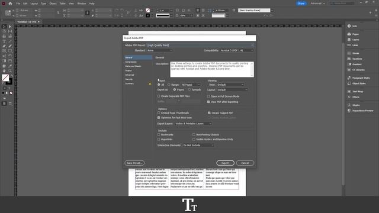The image size is (379, 213).
Task: Open the Stroke panel
Action: [354, 53]
